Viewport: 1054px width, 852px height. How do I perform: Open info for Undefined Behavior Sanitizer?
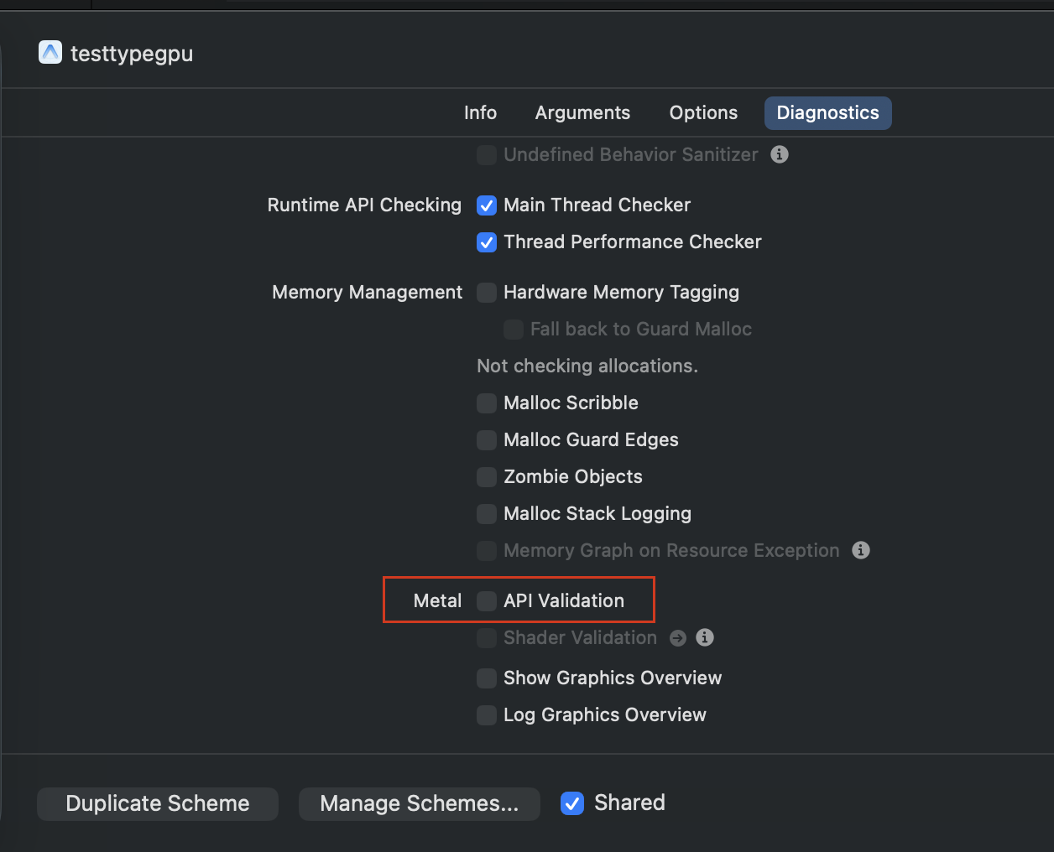(x=780, y=154)
